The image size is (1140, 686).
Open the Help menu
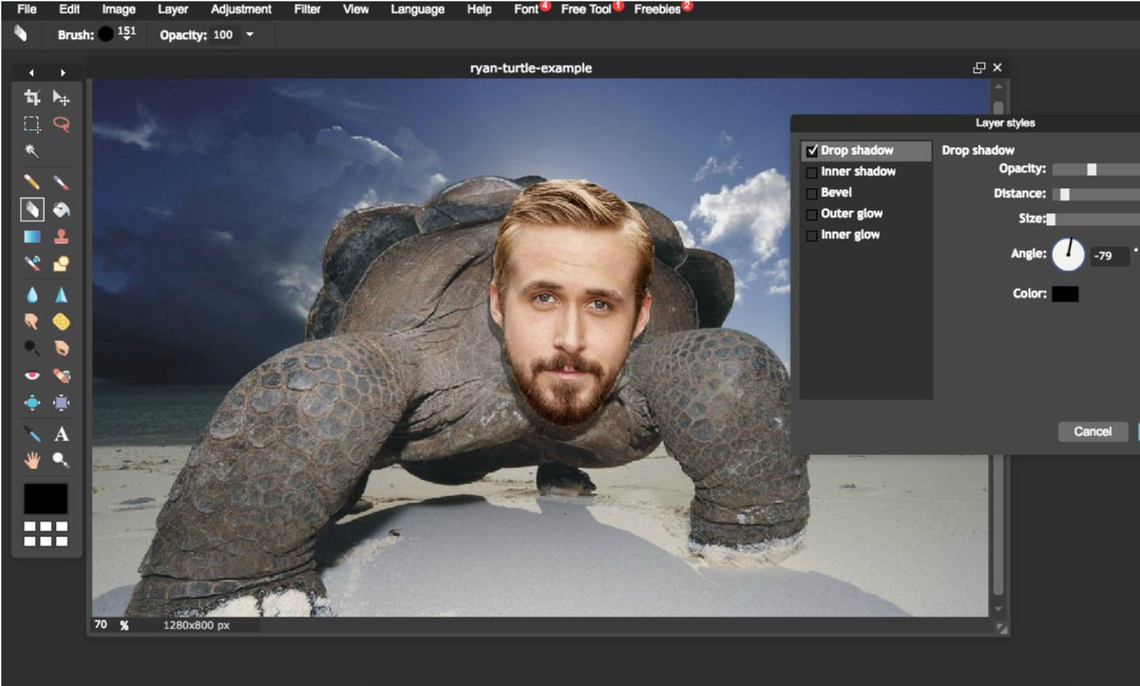[x=480, y=10]
